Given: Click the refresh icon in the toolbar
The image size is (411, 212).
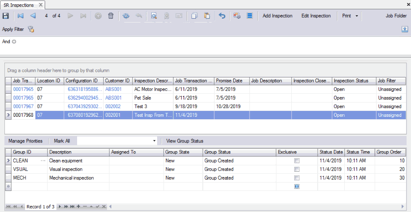Looking at the screenshot, I should [x=126, y=16].
